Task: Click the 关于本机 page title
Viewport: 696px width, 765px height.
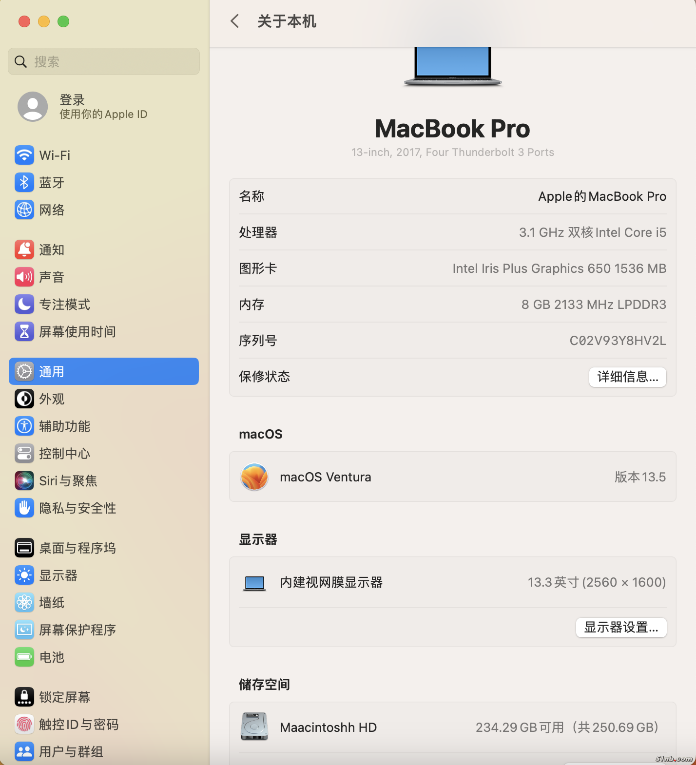Action: click(x=287, y=21)
